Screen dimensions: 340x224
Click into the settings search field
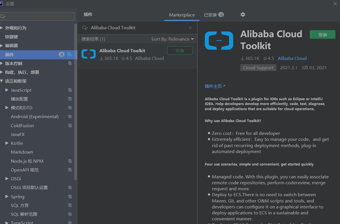tap(37, 16)
